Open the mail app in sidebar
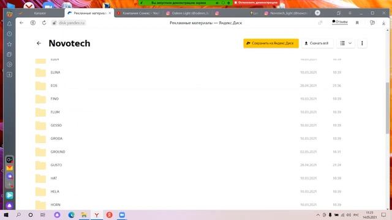Screen dimensions: 392x220 pos(10,168)
